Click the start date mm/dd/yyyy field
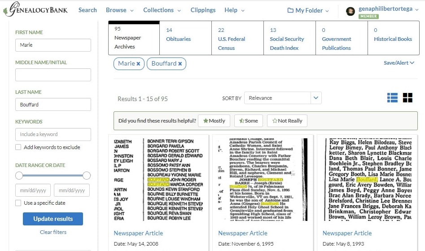Image resolution: width=425 pixels, height=251 pixels. [x=33, y=190]
